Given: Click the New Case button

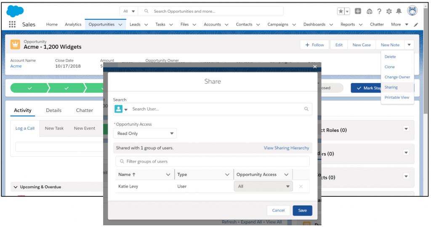Looking at the screenshot, I should coord(362,45).
